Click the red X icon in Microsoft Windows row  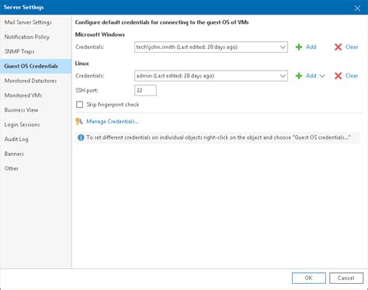(338, 47)
